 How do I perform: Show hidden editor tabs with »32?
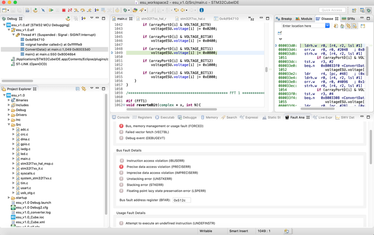[251, 19]
